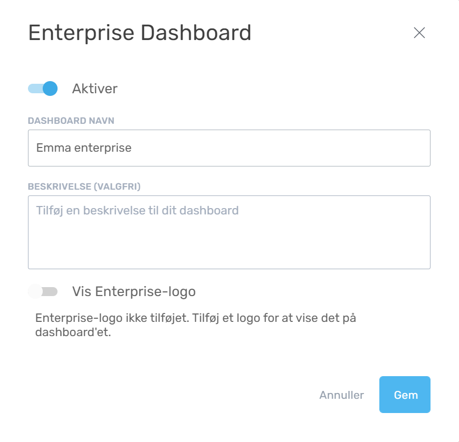The image size is (459, 442).
Task: Click the grey track of the logo toggle
Action: coord(51,291)
